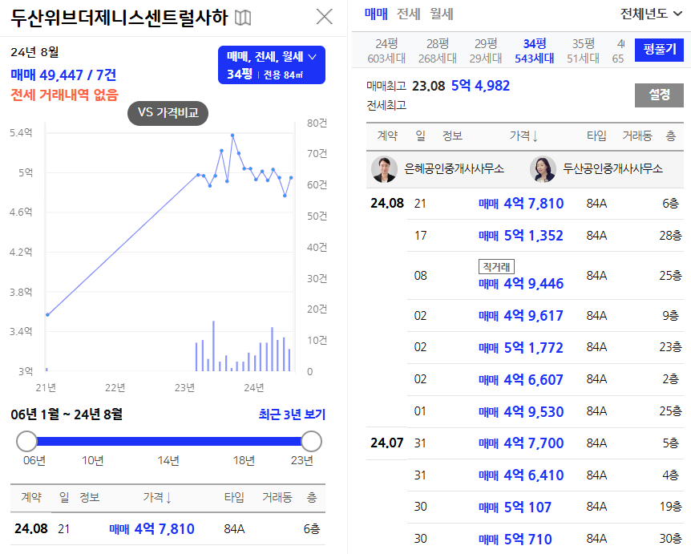Select the 매매 4억 9,446 row

[545, 276]
